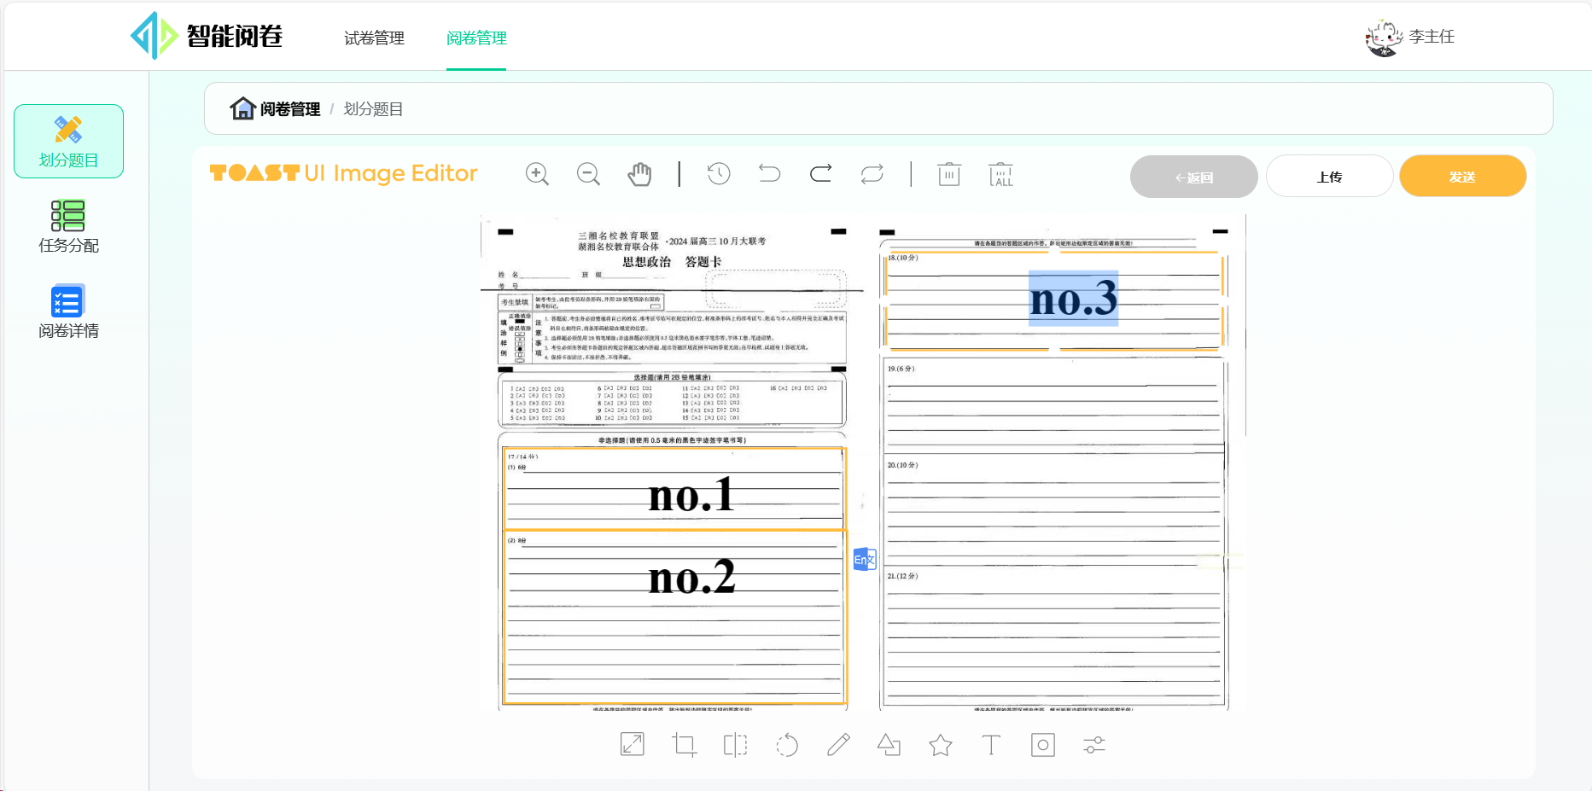Image resolution: width=1592 pixels, height=791 pixels.
Task: Open the history clock icon
Action: [x=719, y=174]
